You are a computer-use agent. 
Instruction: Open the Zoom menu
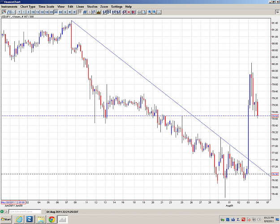pyautogui.click(x=104, y=7)
